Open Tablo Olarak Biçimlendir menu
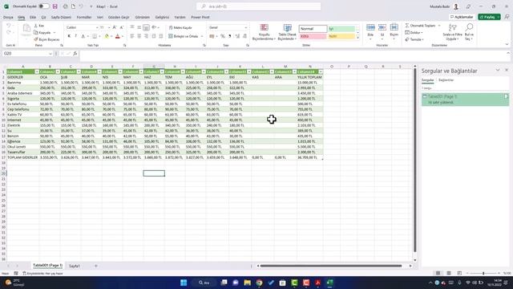This screenshot has height=289, width=513. (x=287, y=32)
